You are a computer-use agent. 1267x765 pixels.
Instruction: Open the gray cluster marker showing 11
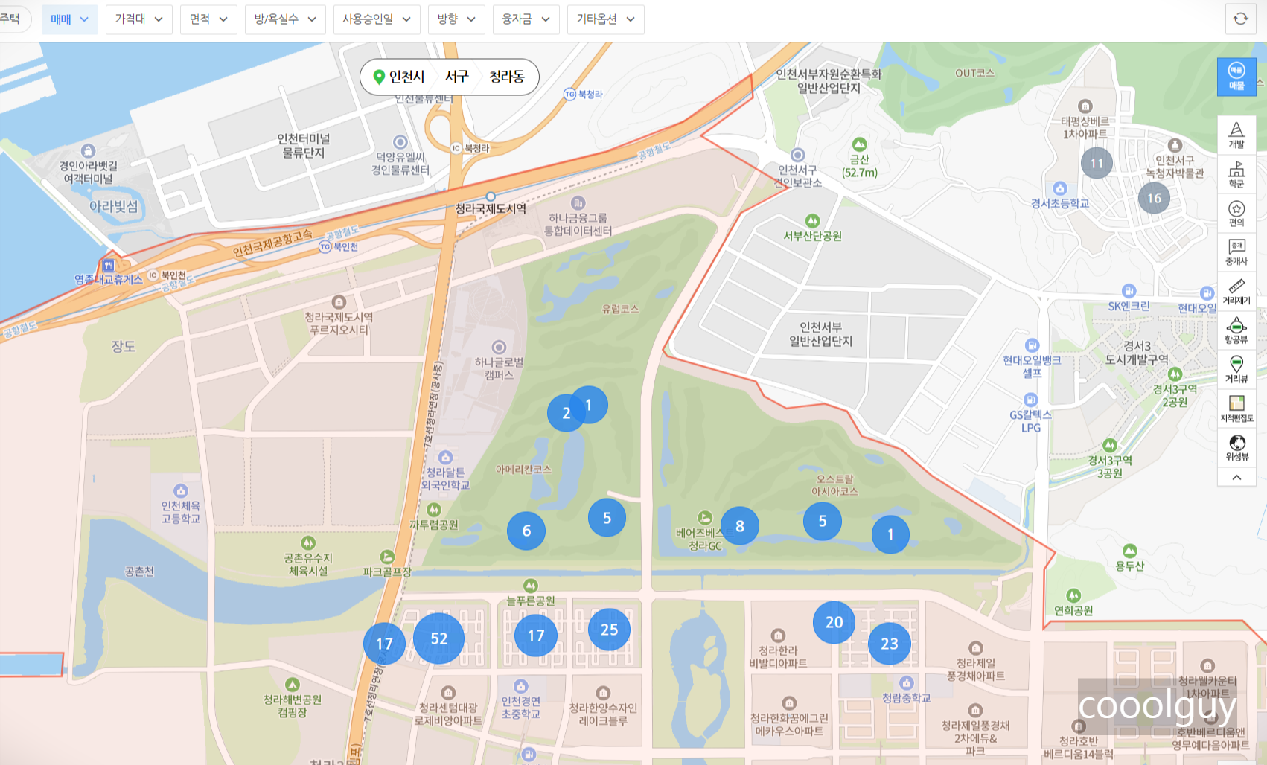click(1097, 163)
